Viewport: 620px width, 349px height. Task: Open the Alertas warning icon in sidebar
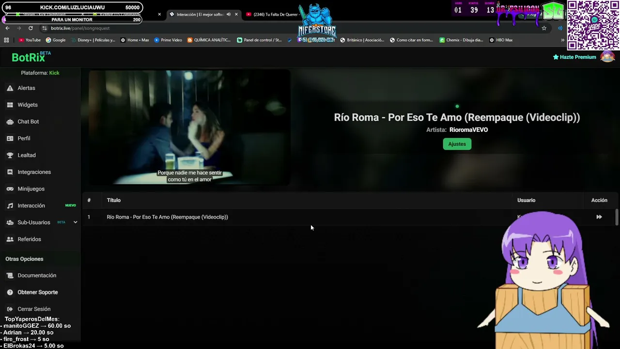click(x=10, y=88)
